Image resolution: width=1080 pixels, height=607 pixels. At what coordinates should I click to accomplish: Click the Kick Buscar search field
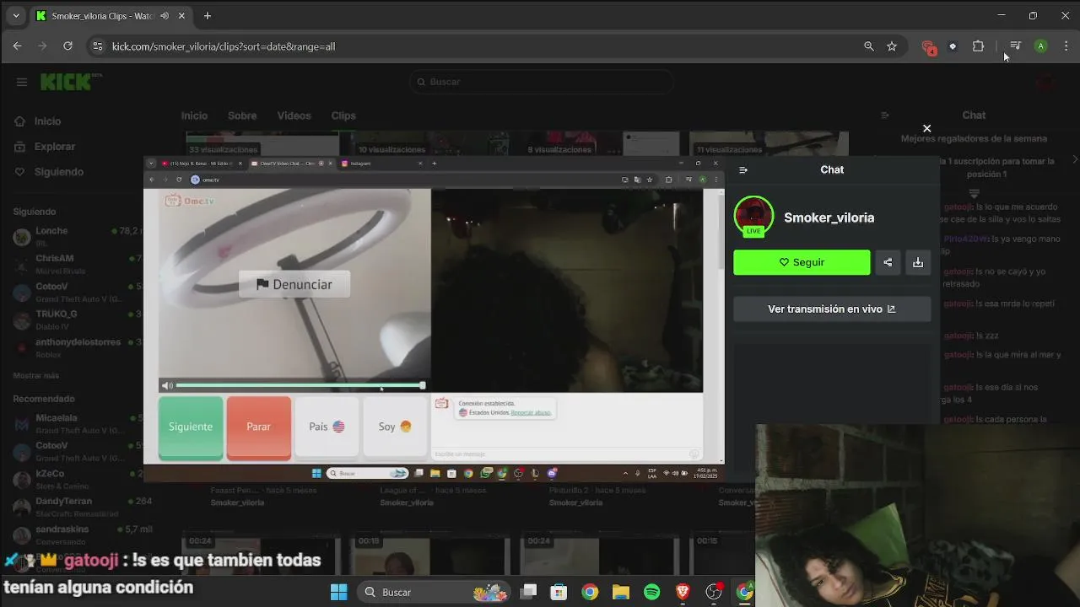pyautogui.click(x=541, y=82)
